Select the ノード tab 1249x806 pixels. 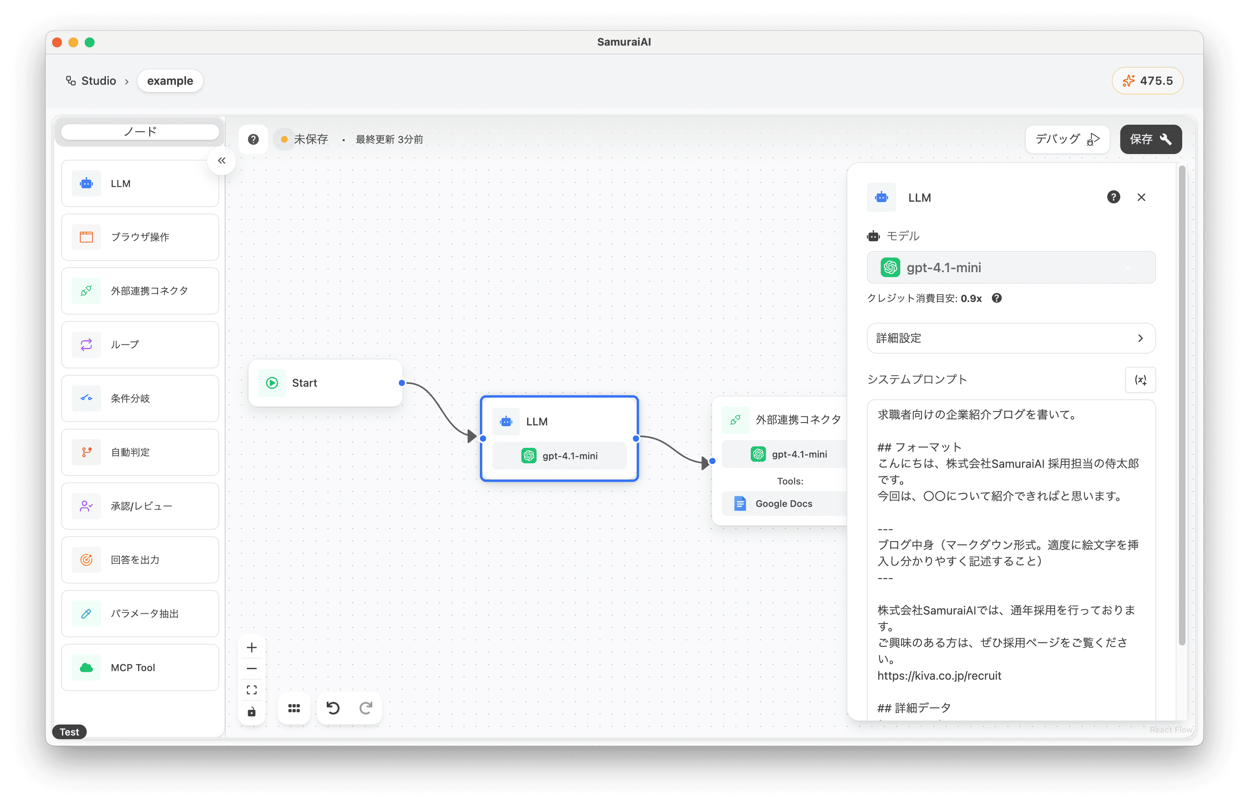coord(140,132)
